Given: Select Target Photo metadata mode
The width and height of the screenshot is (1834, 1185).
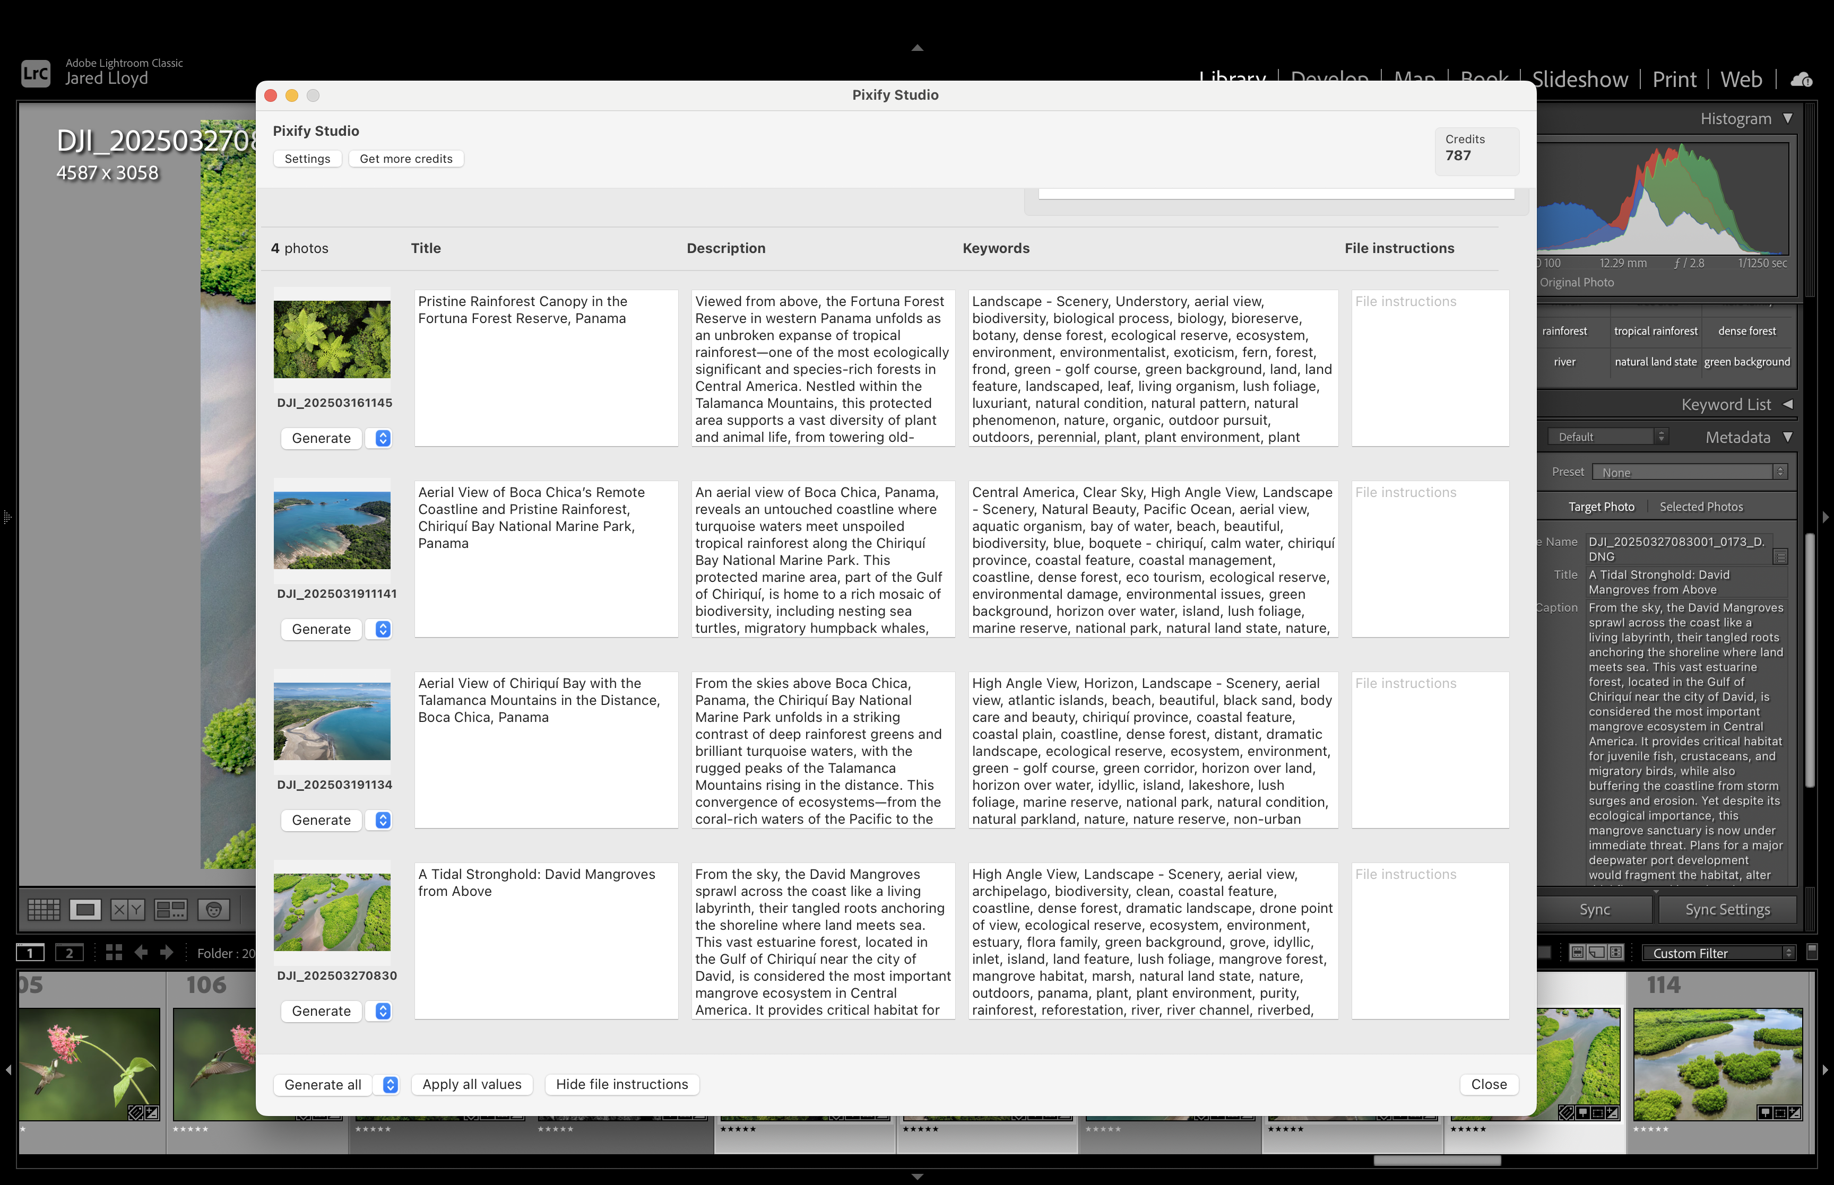Looking at the screenshot, I should coord(1601,507).
